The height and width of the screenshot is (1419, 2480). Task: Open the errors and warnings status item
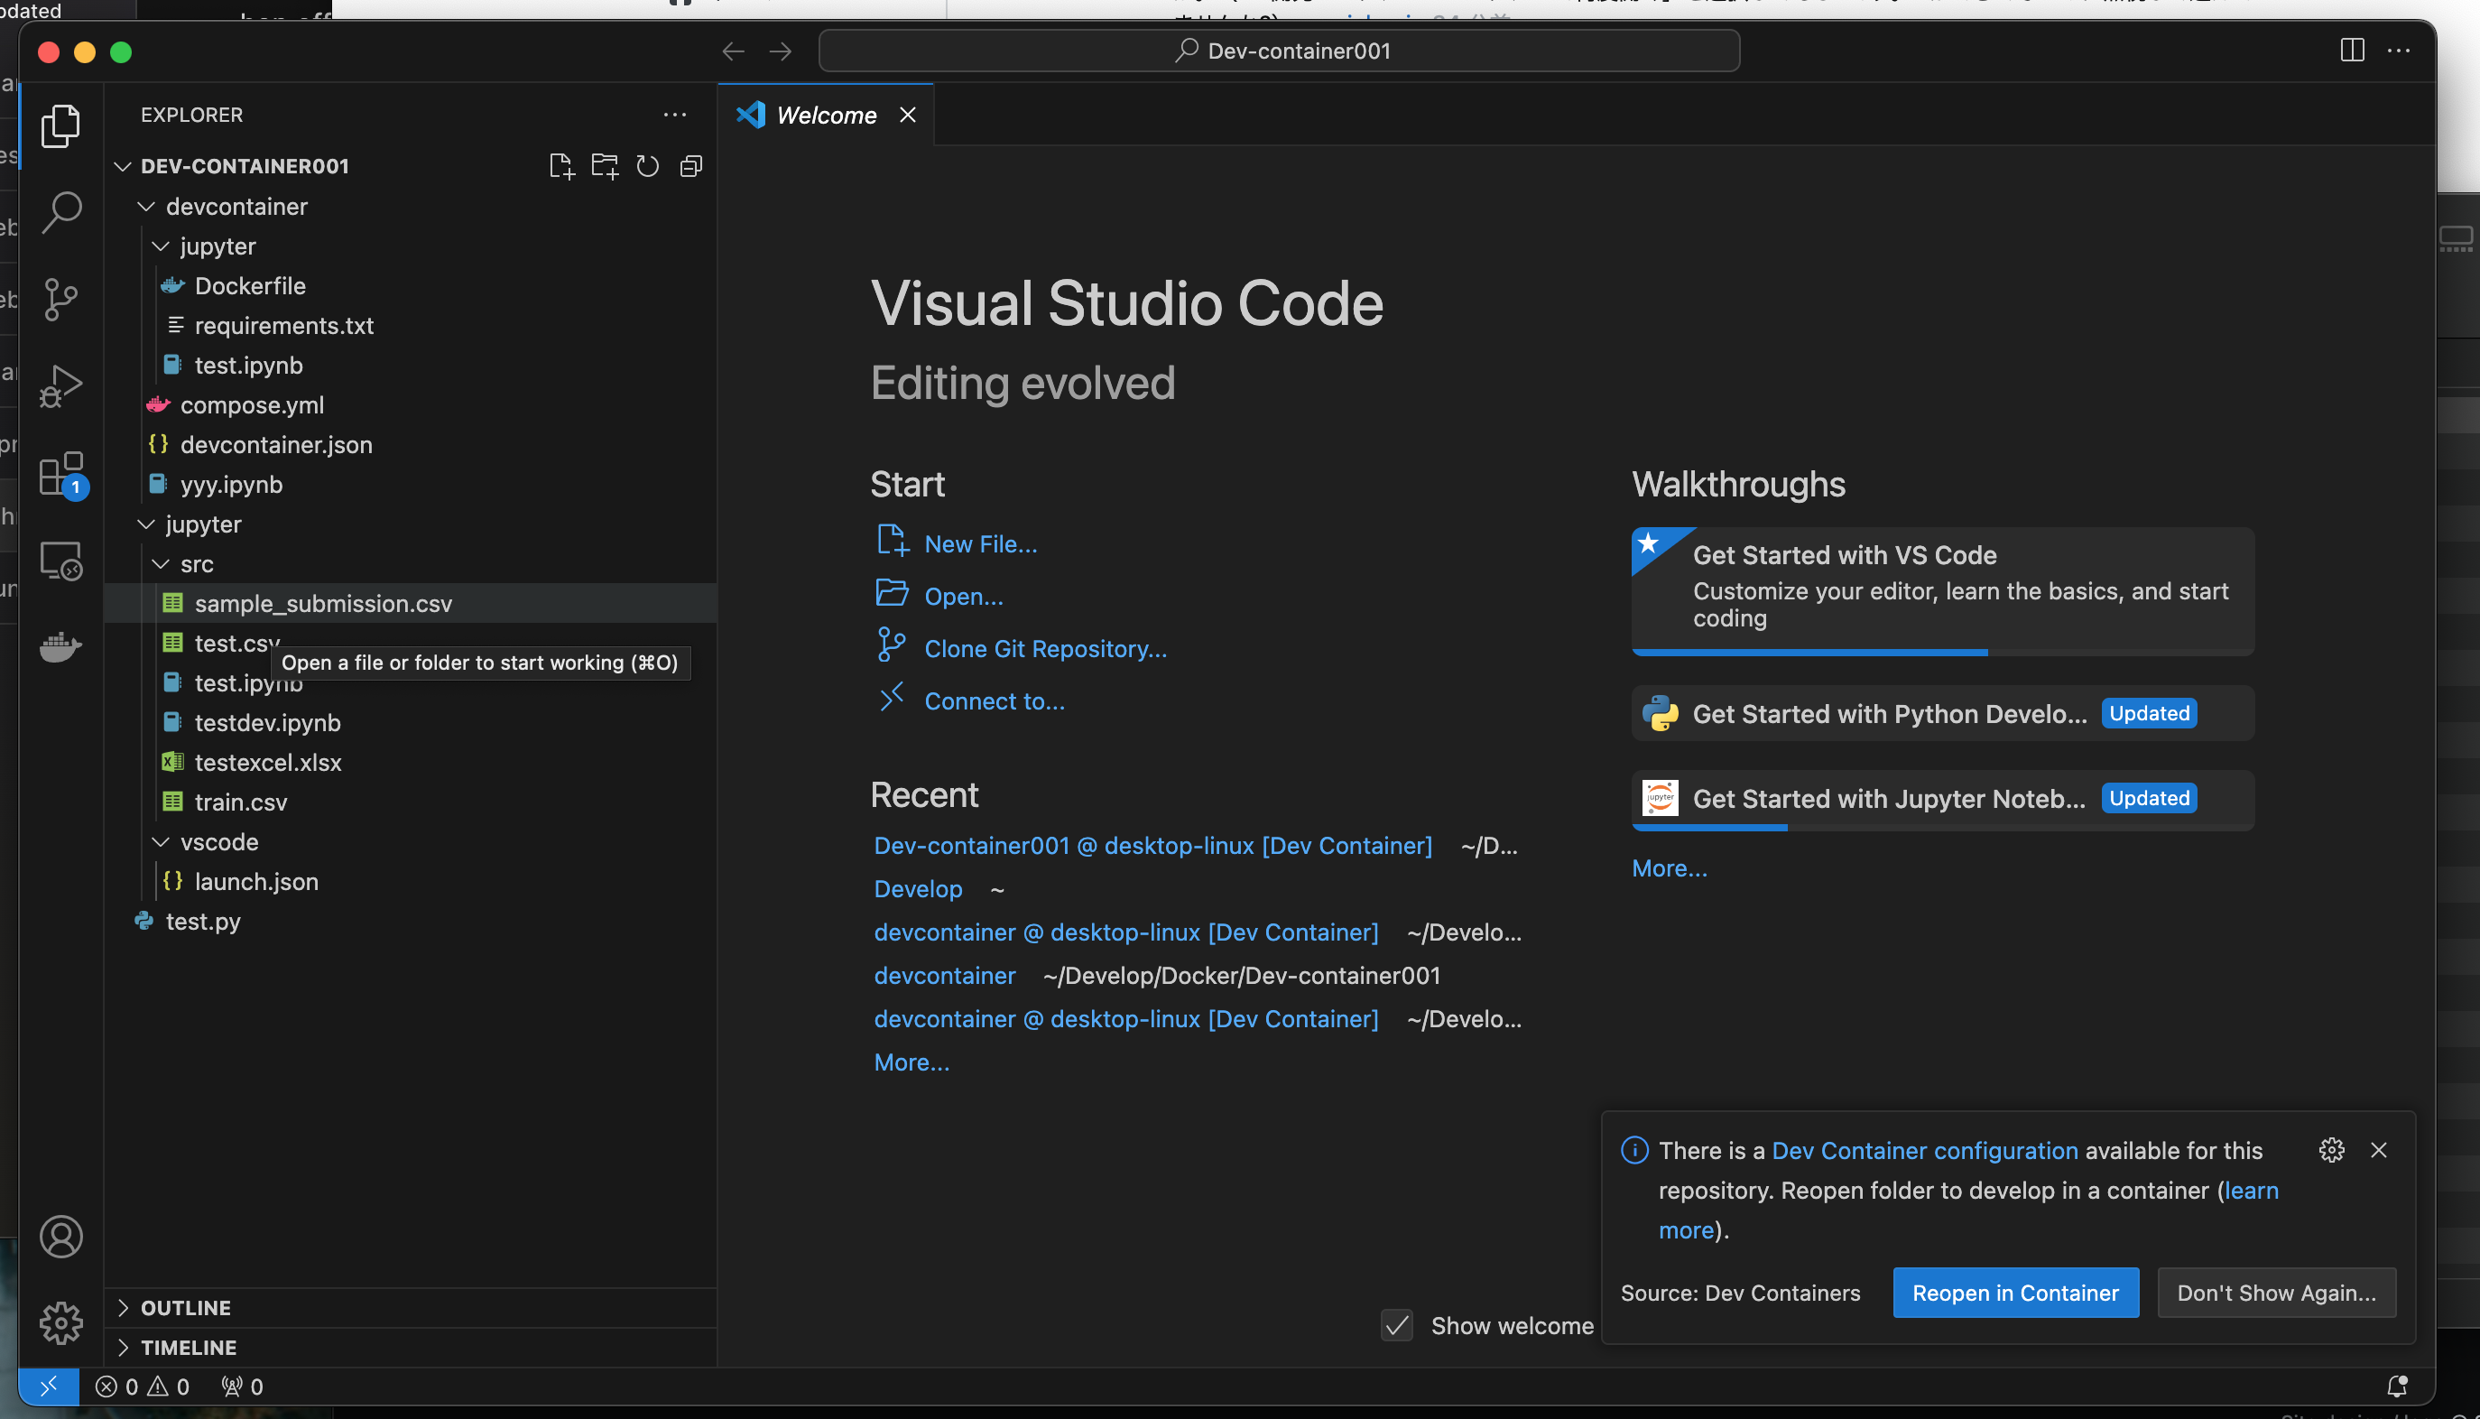[143, 1386]
